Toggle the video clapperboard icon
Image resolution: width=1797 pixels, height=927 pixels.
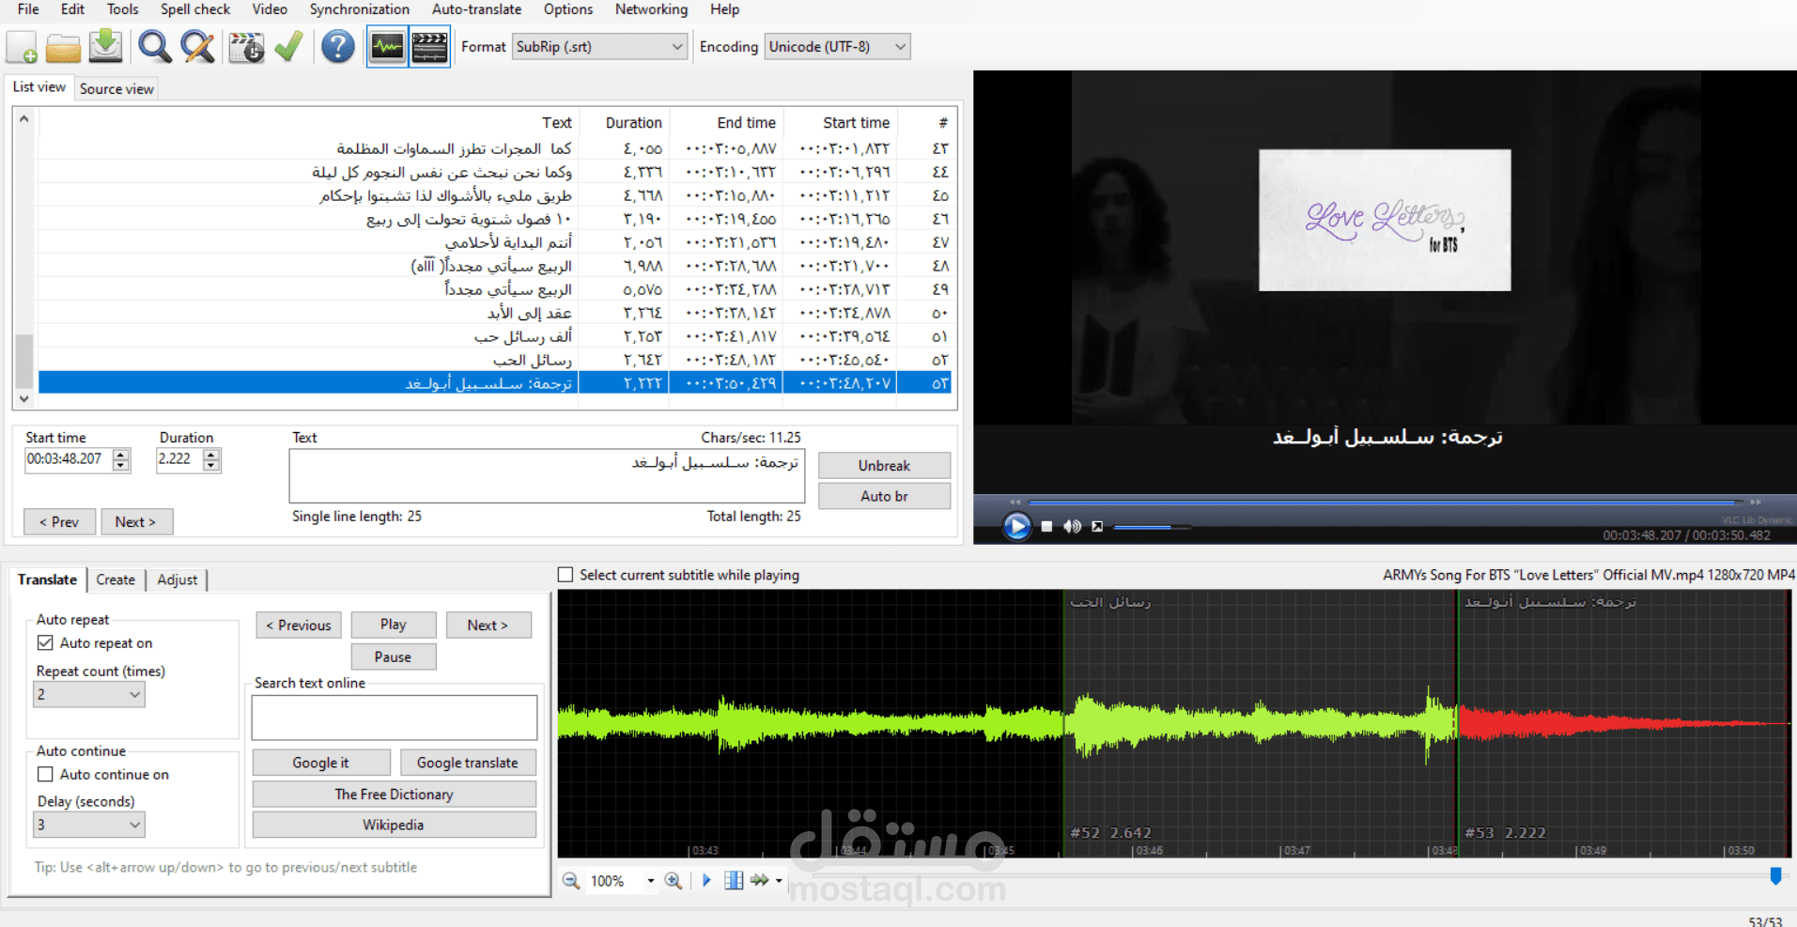click(x=430, y=46)
